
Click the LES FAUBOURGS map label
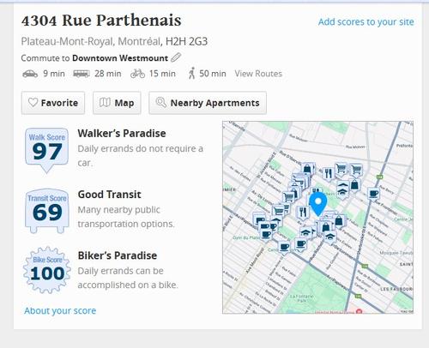[396, 289]
